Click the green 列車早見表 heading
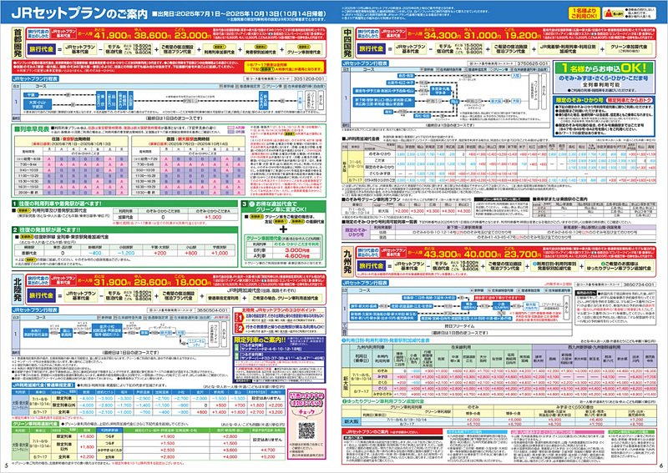The image size is (668, 473). tap(32, 128)
